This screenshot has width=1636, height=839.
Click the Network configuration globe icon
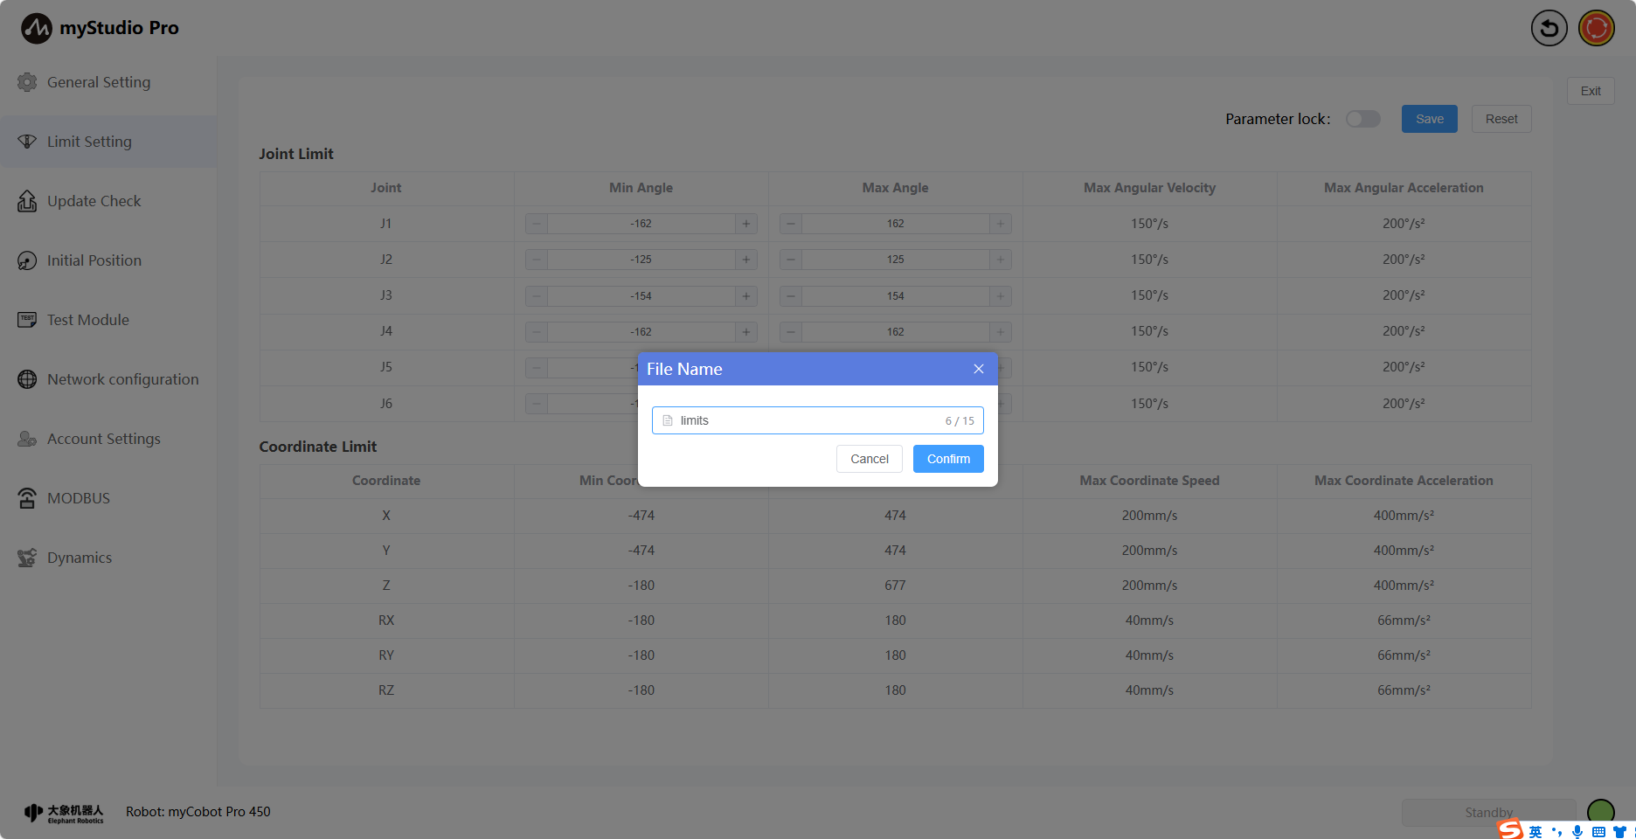27,379
